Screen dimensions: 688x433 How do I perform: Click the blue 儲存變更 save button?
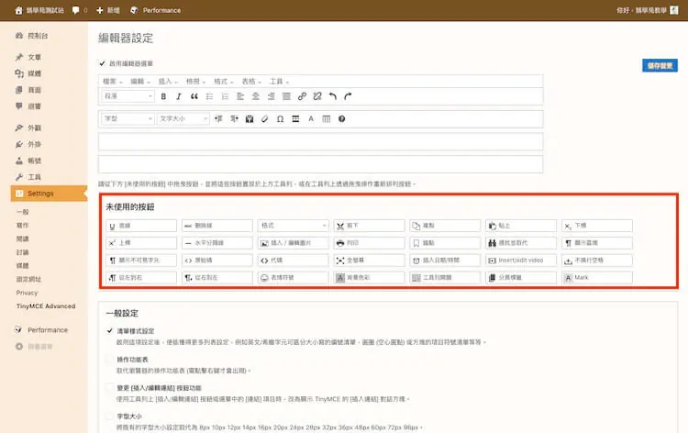(x=660, y=66)
